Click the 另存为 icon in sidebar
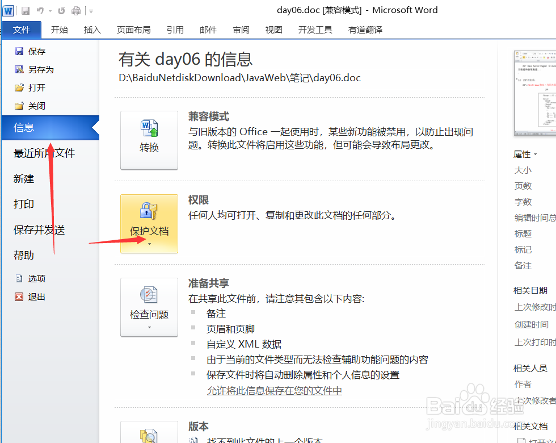Image resolution: width=556 pixels, height=443 pixels. (19, 69)
